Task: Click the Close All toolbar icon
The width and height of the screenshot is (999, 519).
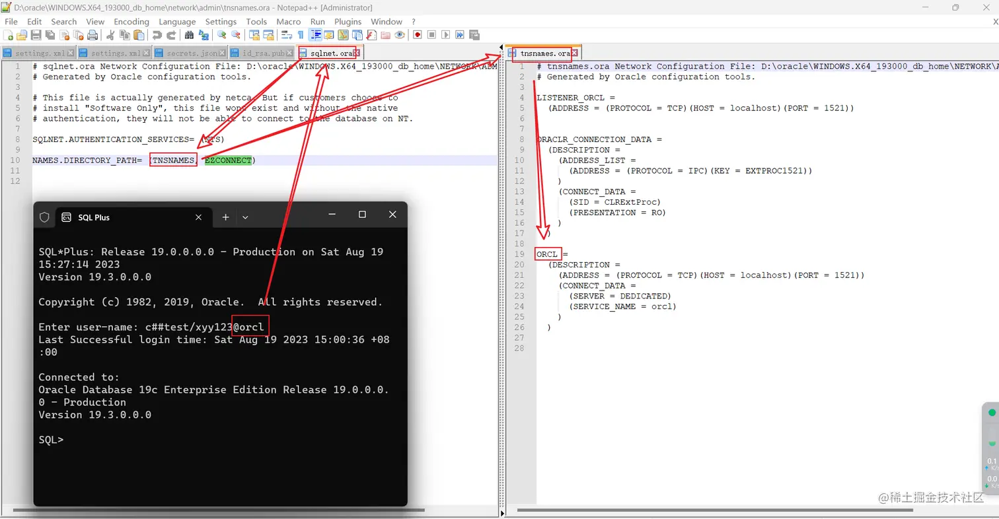Action: [x=78, y=35]
